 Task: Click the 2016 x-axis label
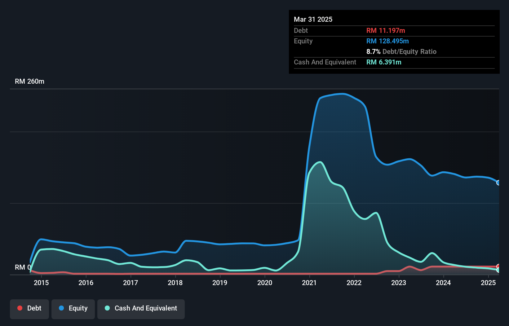click(86, 283)
